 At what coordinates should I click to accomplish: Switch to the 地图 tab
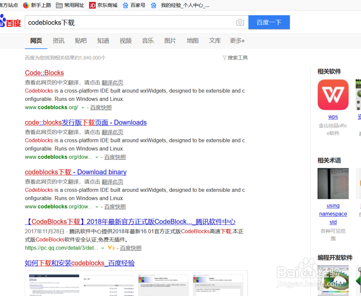(x=192, y=41)
